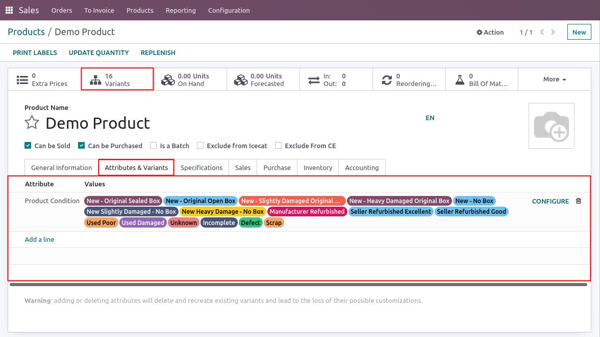Uncheck the Can be Sold checkbox

(28, 145)
